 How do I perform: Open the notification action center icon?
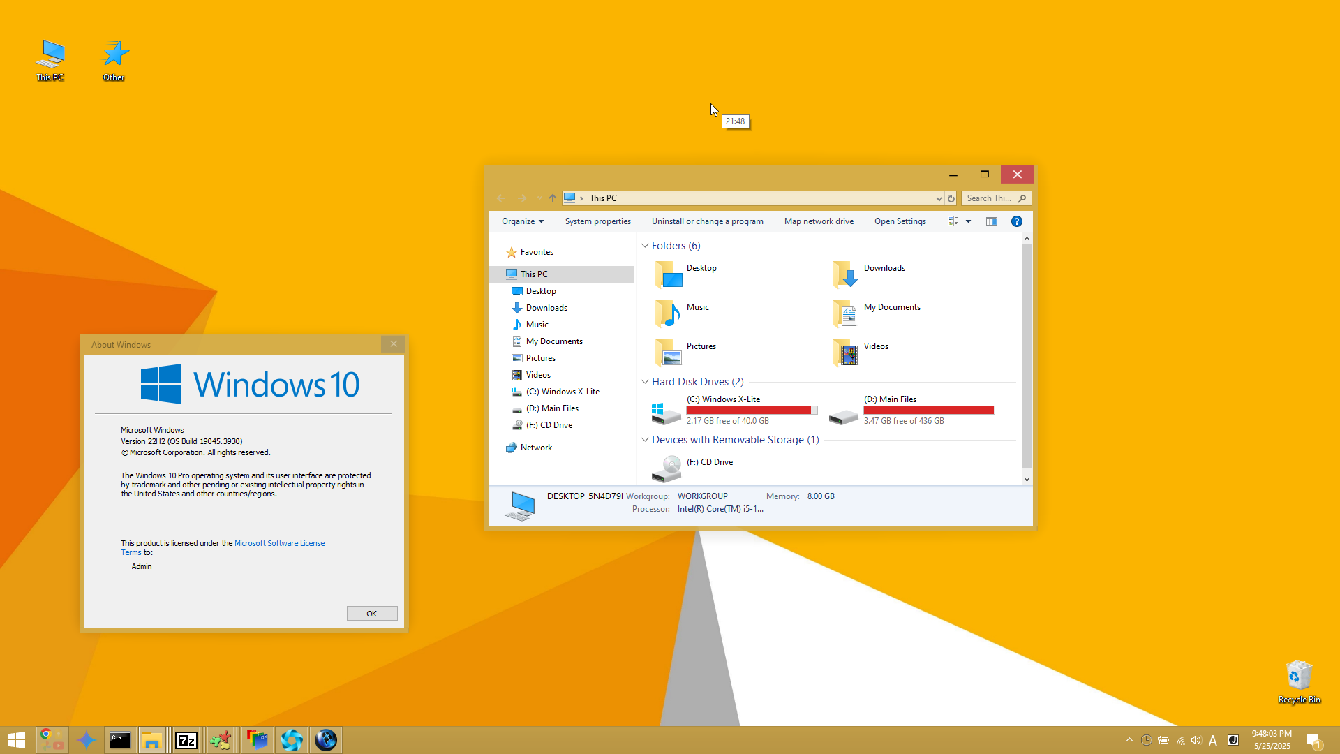(1314, 741)
